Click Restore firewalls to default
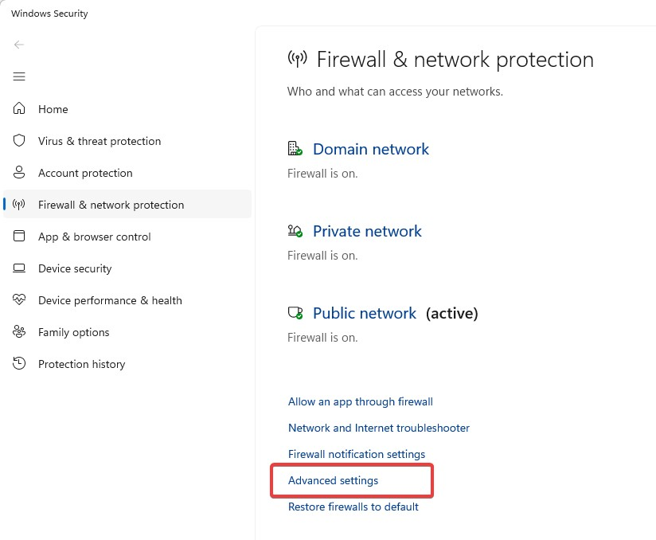This screenshot has width=656, height=540. pos(353,507)
